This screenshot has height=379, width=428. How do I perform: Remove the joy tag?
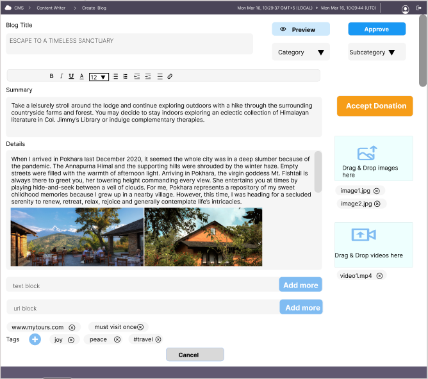pyautogui.click(x=71, y=340)
